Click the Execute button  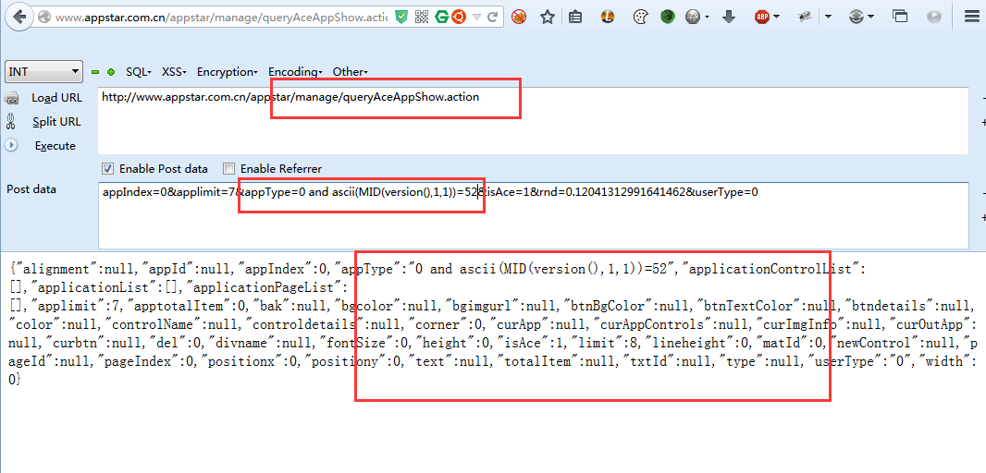pos(55,146)
